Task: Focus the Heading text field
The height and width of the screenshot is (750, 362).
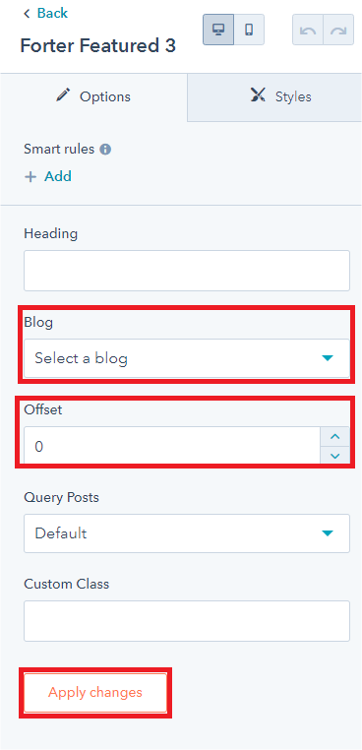Action: 187,271
